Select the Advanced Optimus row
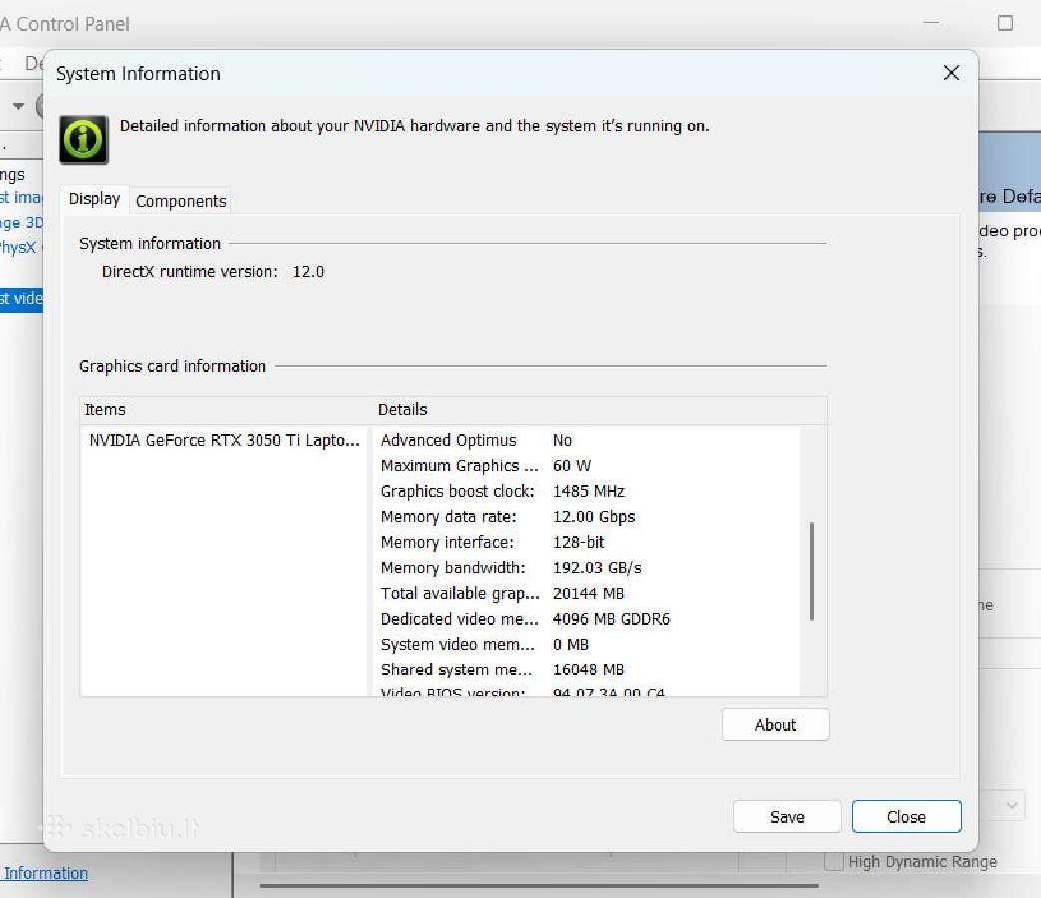This screenshot has width=1041, height=898. [x=588, y=440]
